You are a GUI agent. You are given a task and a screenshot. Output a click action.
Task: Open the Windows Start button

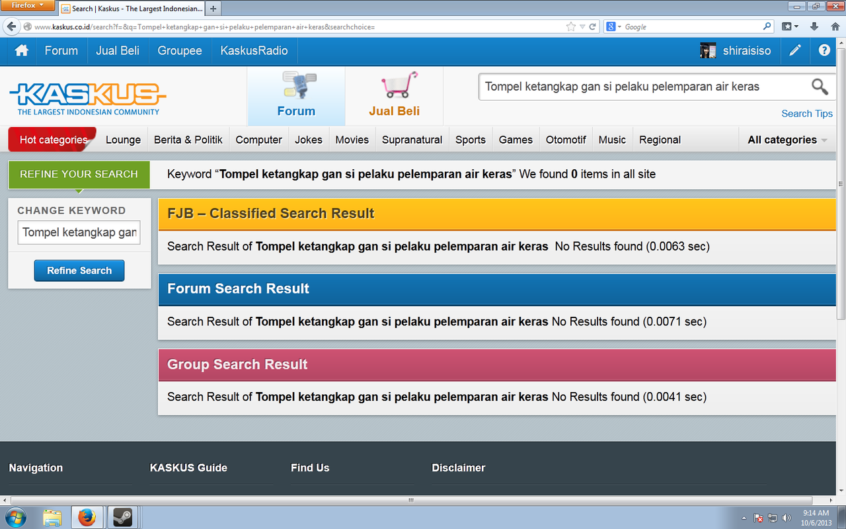pyautogui.click(x=17, y=516)
